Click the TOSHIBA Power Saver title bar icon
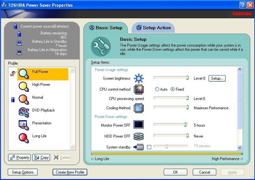255x180 pixels. pyautogui.click(x=4, y=5)
